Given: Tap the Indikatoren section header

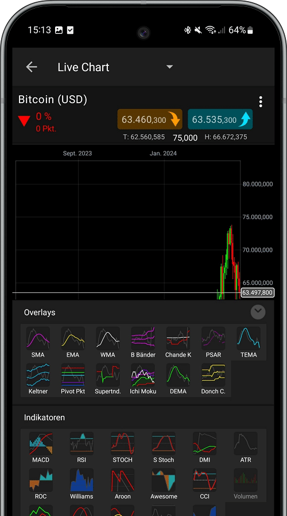Looking at the screenshot, I should pos(44,417).
